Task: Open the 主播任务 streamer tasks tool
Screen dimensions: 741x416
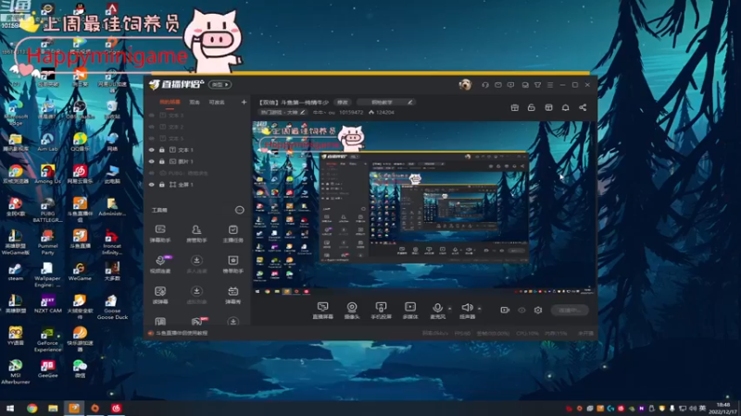Action: [233, 234]
